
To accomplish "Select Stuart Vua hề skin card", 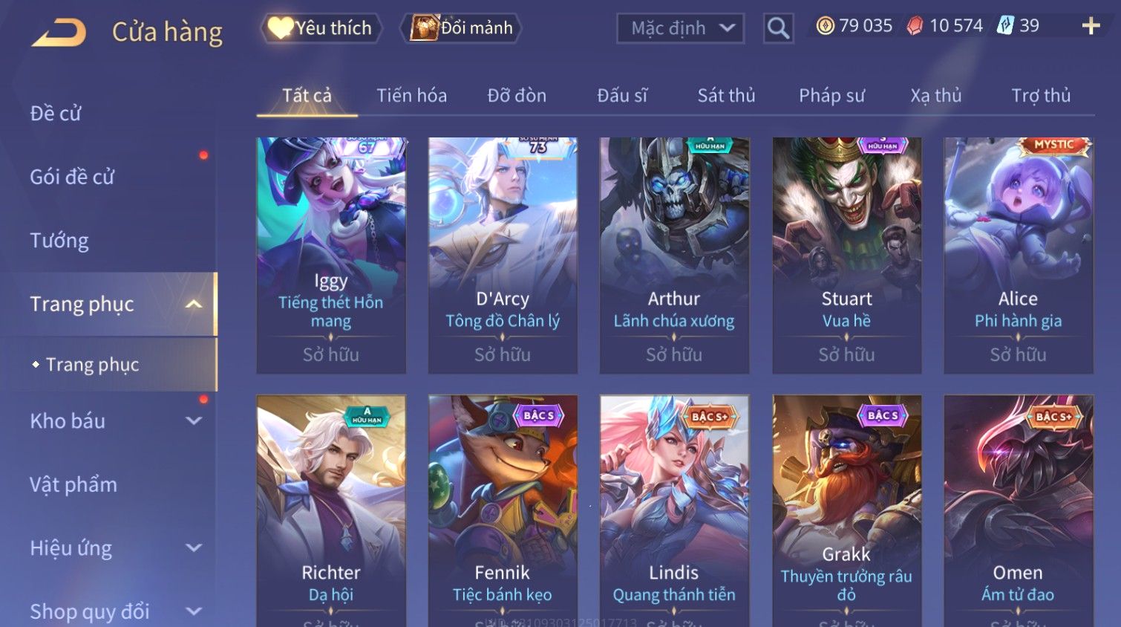I will [846, 255].
